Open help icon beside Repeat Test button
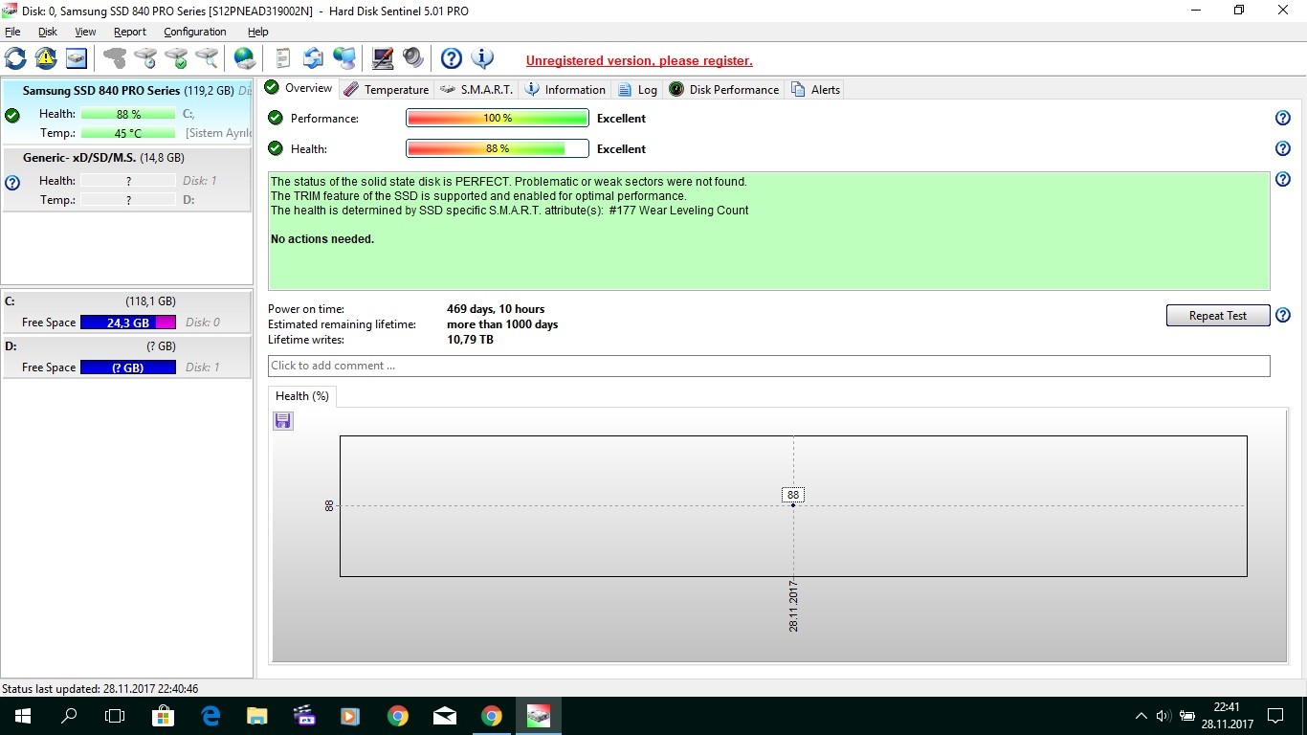The image size is (1307, 735). pos(1283,316)
